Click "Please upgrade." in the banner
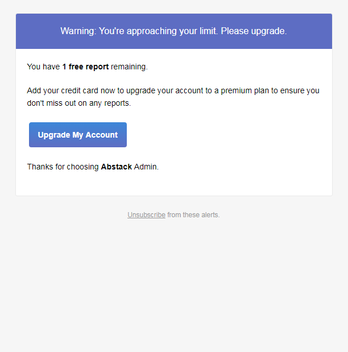Viewport: 348px width, 352px height. click(254, 31)
